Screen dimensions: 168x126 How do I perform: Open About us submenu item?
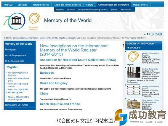[x=60, y=10]
